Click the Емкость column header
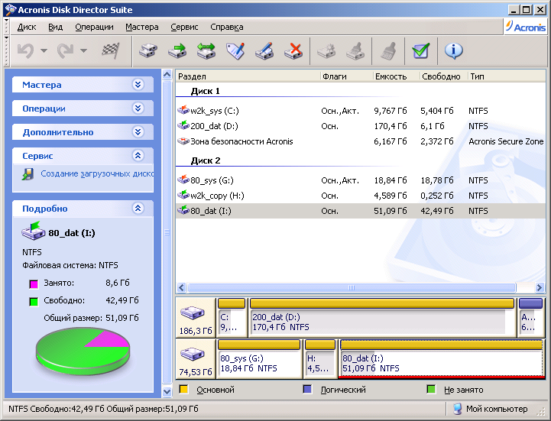Screen dimensions: 551x421 point(397,76)
